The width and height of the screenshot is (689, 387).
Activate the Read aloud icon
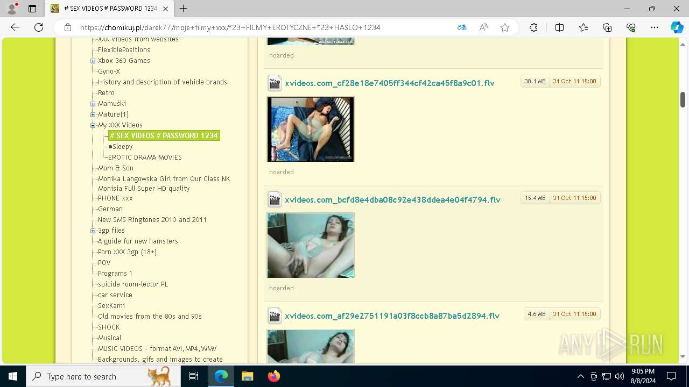coord(483,27)
